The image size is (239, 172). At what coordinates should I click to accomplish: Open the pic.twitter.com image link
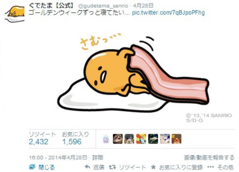(x=168, y=13)
